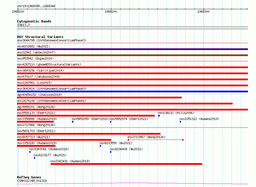Click the red bar of nsv6057713 (Wu2021)
Viewport: 256px width, 187px height.
64,140
